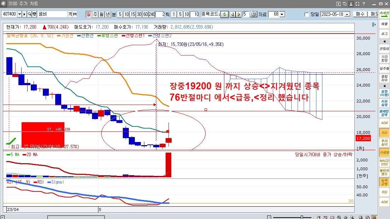Click the stock code input field 407400
This screenshot has height=219, width=390.
click(10, 14)
